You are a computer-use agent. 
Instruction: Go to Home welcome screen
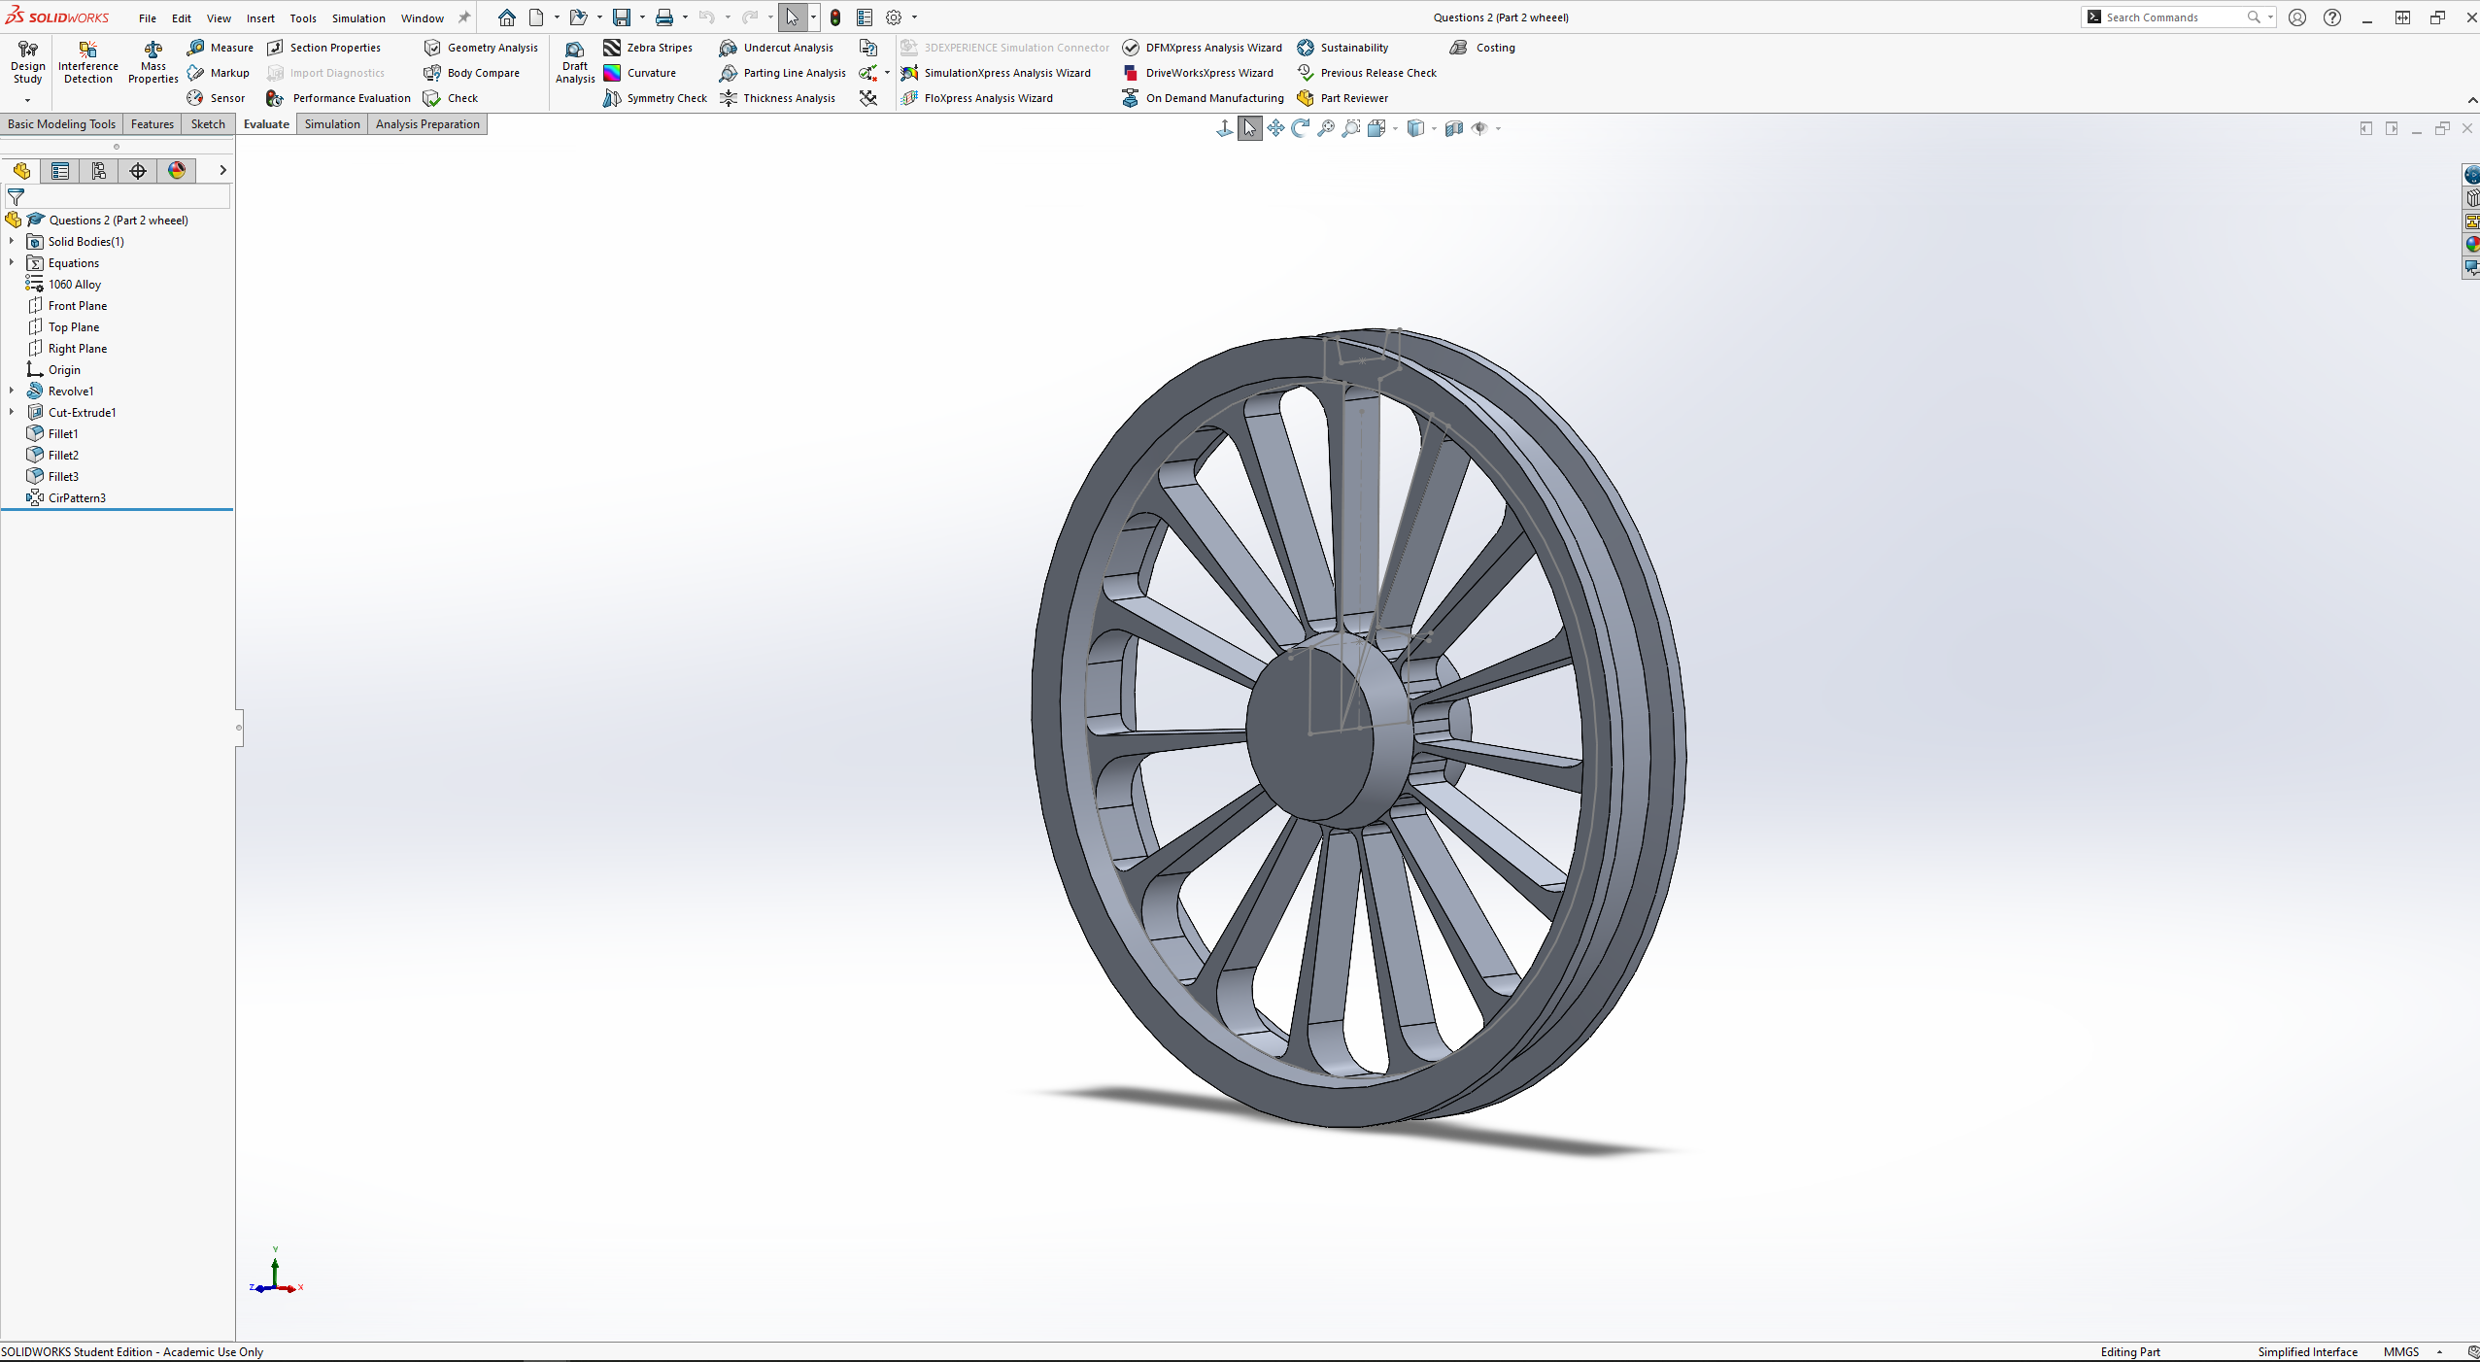(x=507, y=17)
